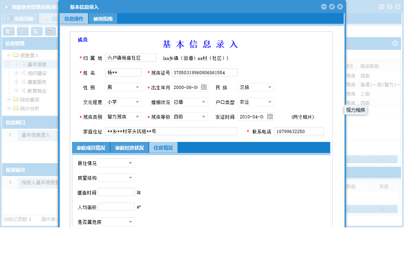Expand the 基本信息 tree node
Screen dimensions: 404x271
(x=16, y=64)
